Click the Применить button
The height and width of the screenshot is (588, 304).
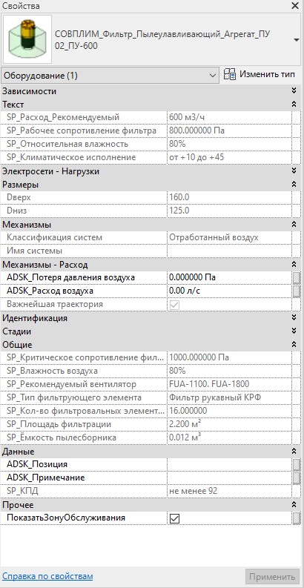273,577
